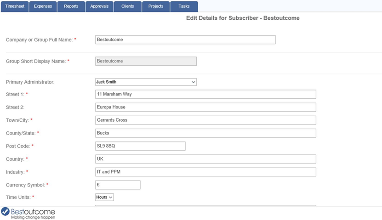Go to the Reports tab
This screenshot has height=220, width=382.
[71, 6]
